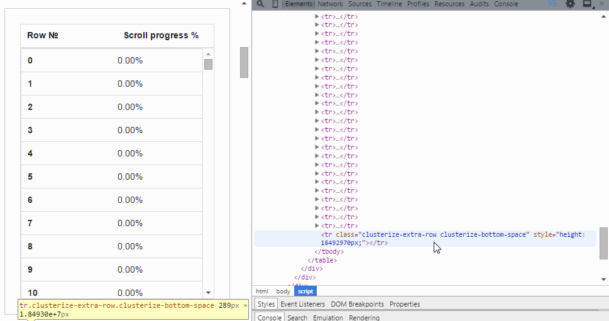Click row number 2 cell
The image size is (609, 321).
pos(30,107)
